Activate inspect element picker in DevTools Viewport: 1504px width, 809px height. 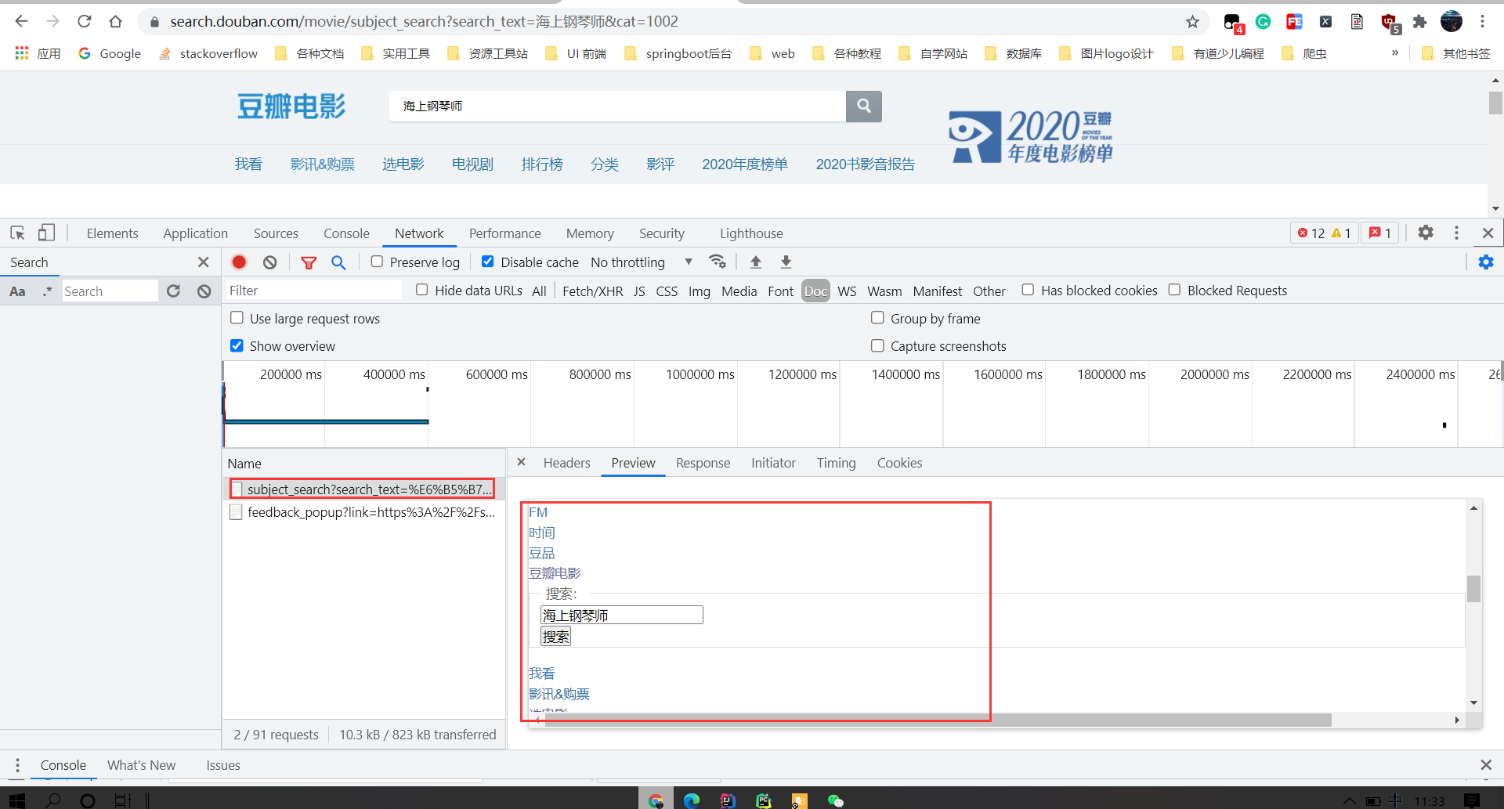[x=18, y=233]
